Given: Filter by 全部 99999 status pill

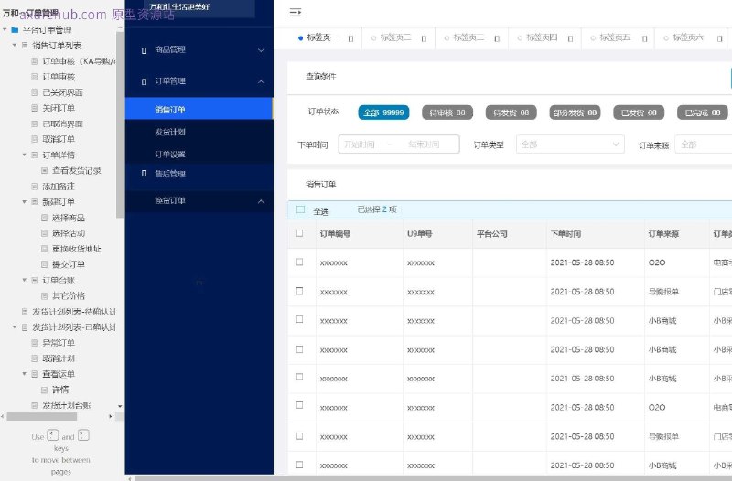Looking at the screenshot, I should pos(383,112).
